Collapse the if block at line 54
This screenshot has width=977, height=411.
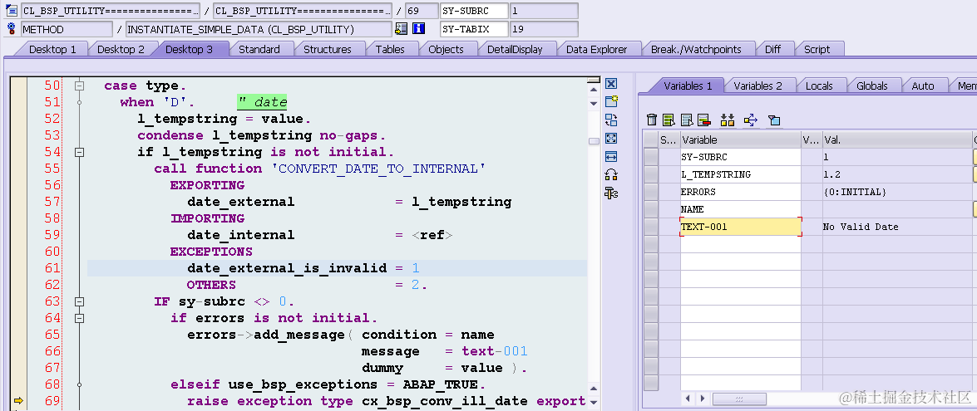click(x=79, y=152)
